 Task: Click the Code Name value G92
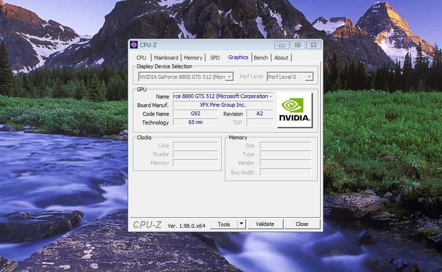(x=195, y=113)
